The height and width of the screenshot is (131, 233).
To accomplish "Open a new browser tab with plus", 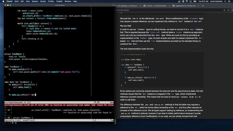I will (x=203, y=6).
